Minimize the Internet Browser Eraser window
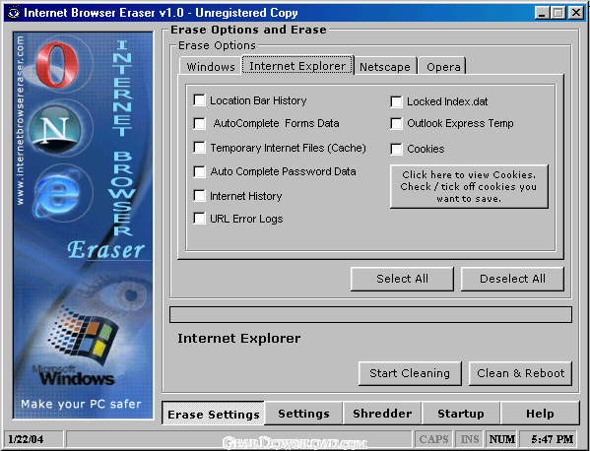The height and width of the screenshot is (451, 590). [x=542, y=13]
